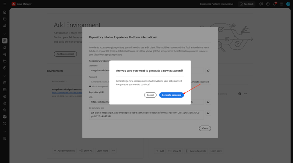Click Learn More in the pipelines card

[x=216, y=151]
